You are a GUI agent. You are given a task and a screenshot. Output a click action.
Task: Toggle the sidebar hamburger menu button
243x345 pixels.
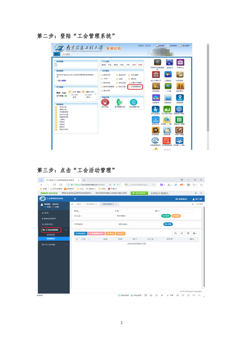(75, 199)
